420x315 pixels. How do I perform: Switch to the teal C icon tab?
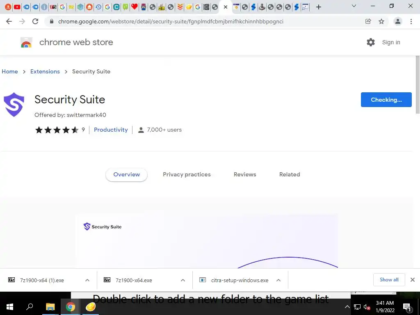(116, 7)
